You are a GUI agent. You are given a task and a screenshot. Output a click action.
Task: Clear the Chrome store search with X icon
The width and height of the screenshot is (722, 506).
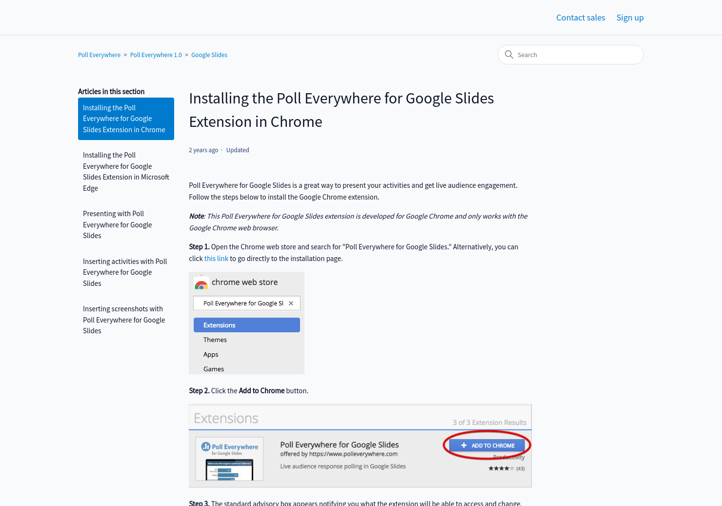tap(291, 304)
